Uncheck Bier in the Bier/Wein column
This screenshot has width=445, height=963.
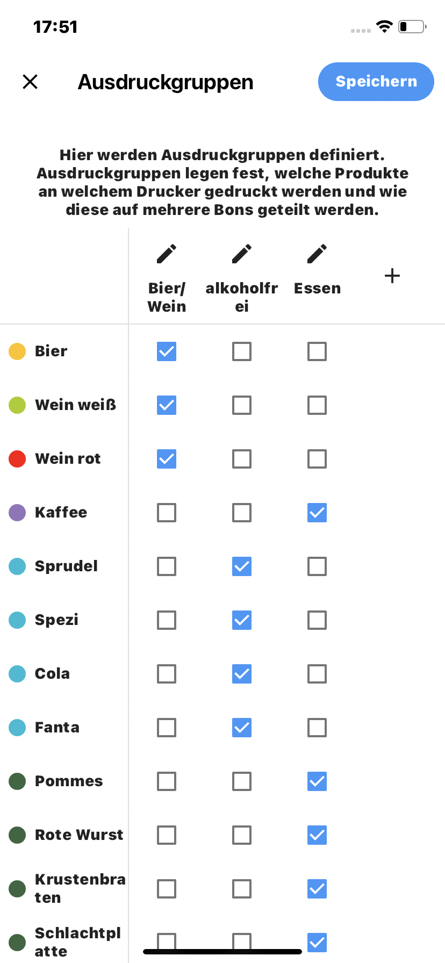(167, 351)
